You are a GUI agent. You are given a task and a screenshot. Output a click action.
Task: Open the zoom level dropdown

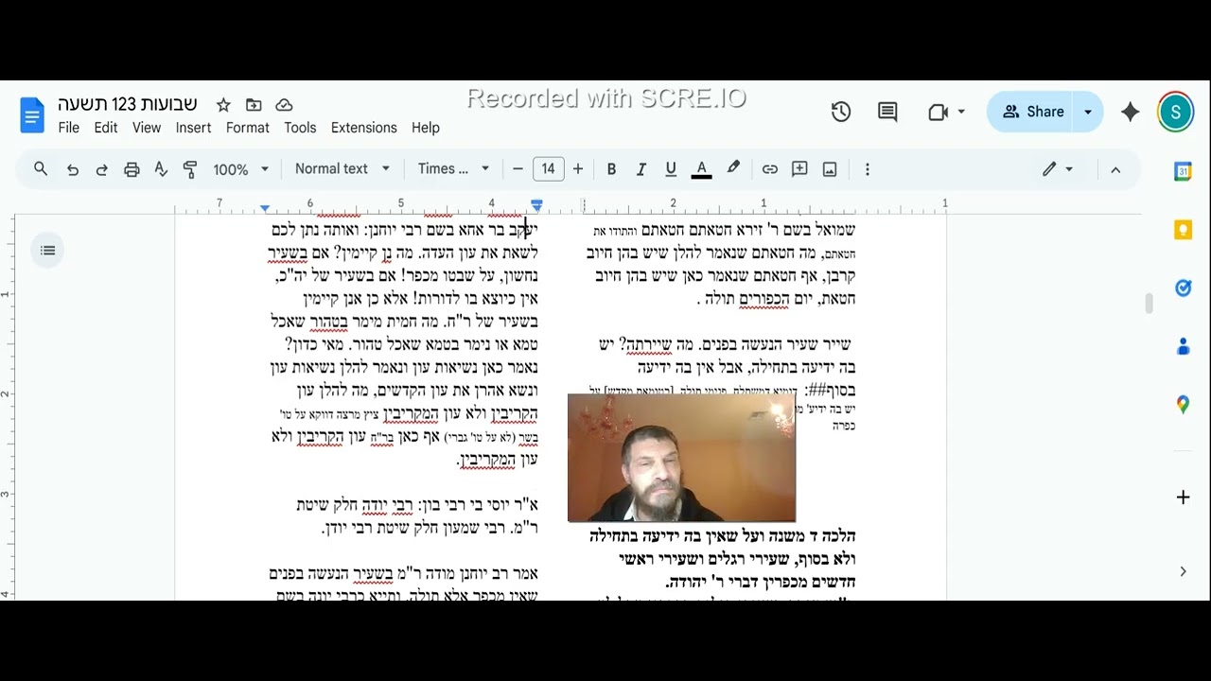(240, 169)
